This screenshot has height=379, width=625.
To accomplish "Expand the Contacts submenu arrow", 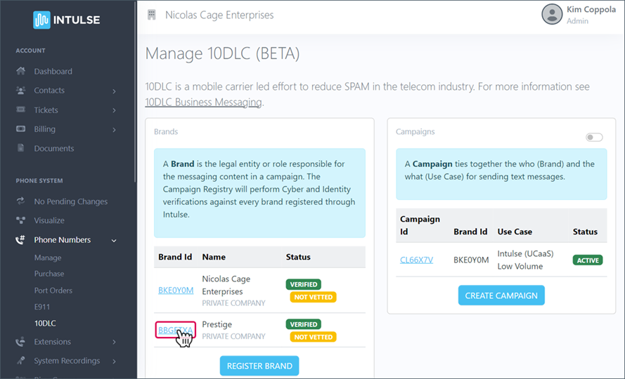I will pos(114,91).
